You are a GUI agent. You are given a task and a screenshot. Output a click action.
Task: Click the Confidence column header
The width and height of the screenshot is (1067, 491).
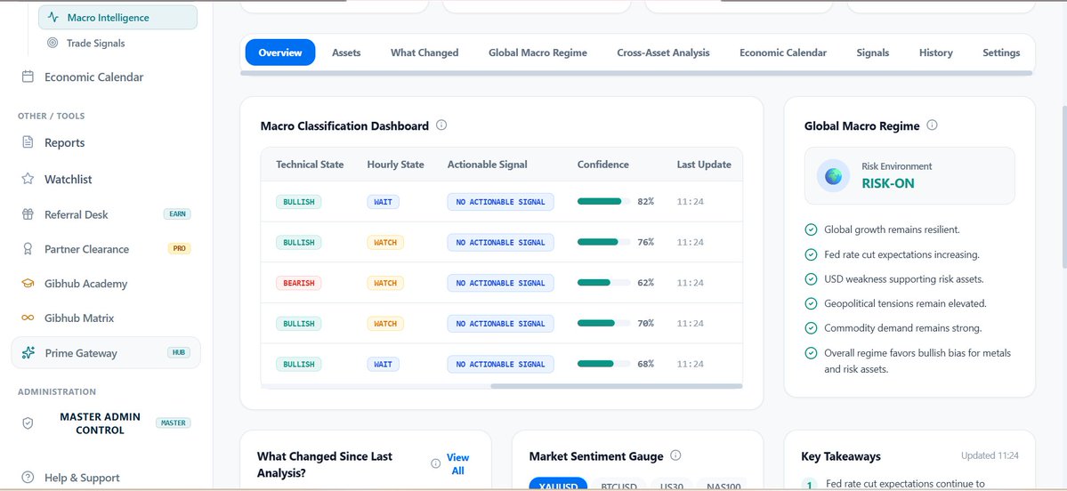point(602,165)
